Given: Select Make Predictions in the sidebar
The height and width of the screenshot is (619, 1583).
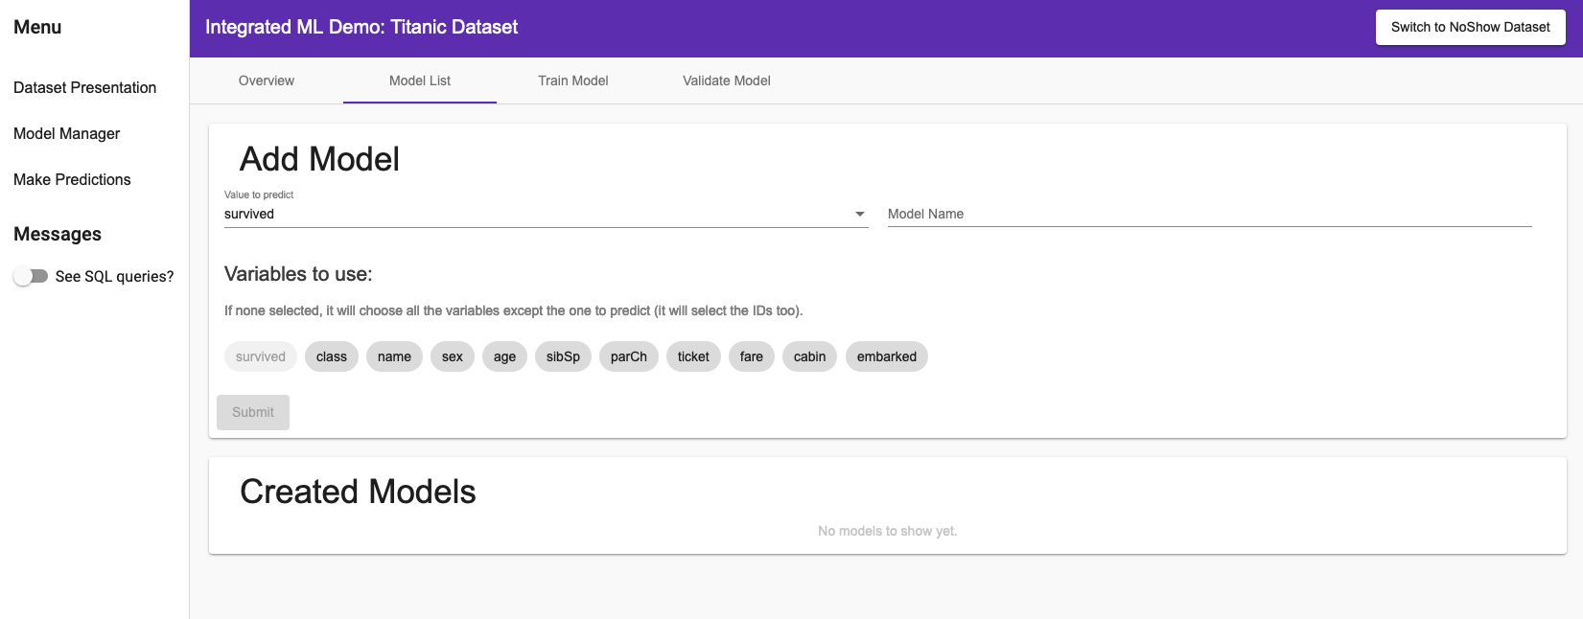Looking at the screenshot, I should tap(72, 179).
